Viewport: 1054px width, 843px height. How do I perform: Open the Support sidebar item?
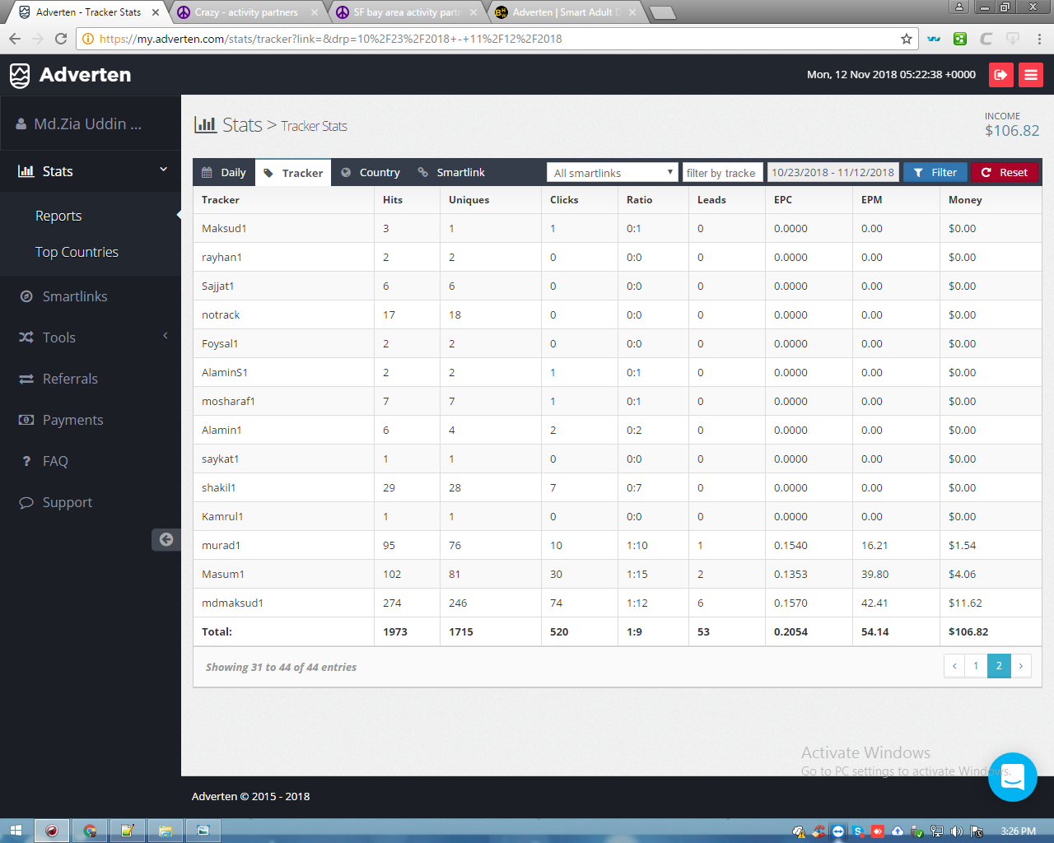tap(68, 502)
